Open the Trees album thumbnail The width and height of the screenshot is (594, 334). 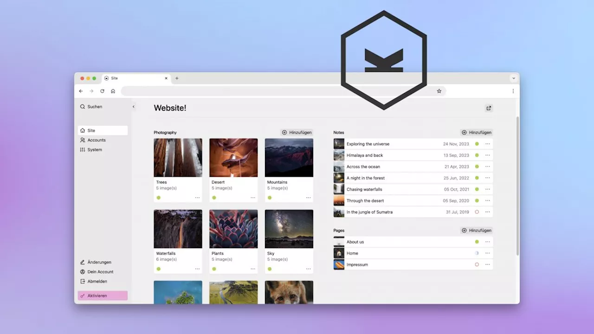[178, 158]
